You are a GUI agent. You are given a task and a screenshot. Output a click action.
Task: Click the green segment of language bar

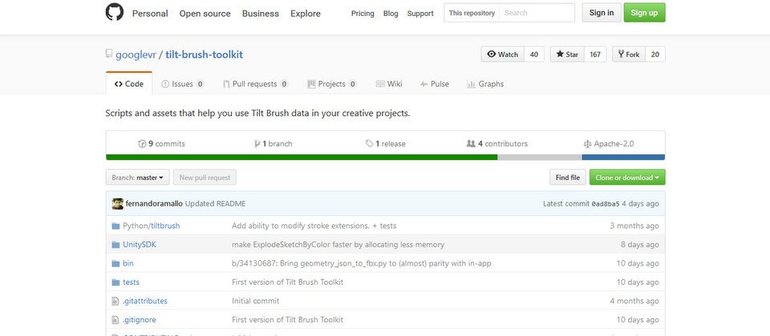pyautogui.click(x=302, y=158)
